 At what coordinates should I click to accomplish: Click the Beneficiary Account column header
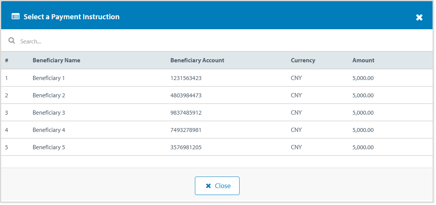click(197, 60)
